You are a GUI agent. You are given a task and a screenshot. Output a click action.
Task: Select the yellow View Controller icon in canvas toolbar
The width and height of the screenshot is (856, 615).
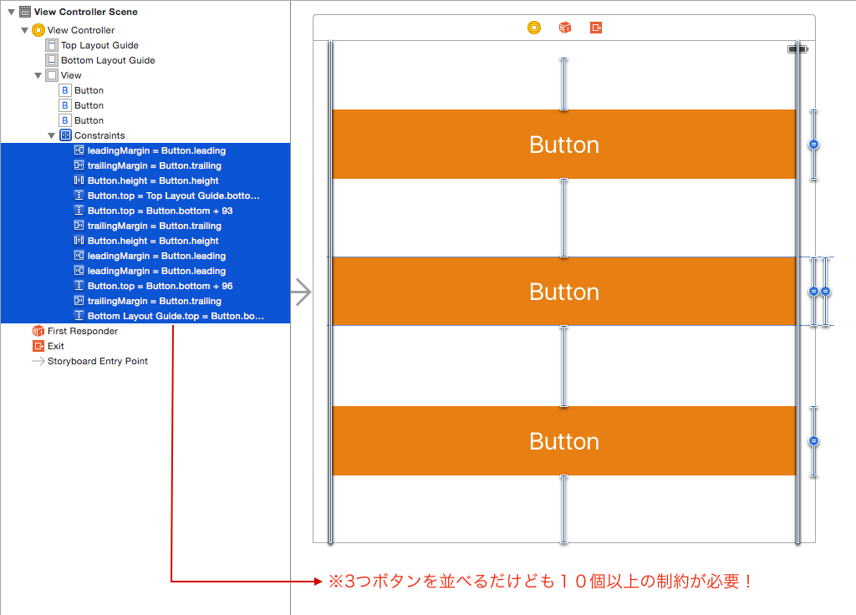point(533,27)
